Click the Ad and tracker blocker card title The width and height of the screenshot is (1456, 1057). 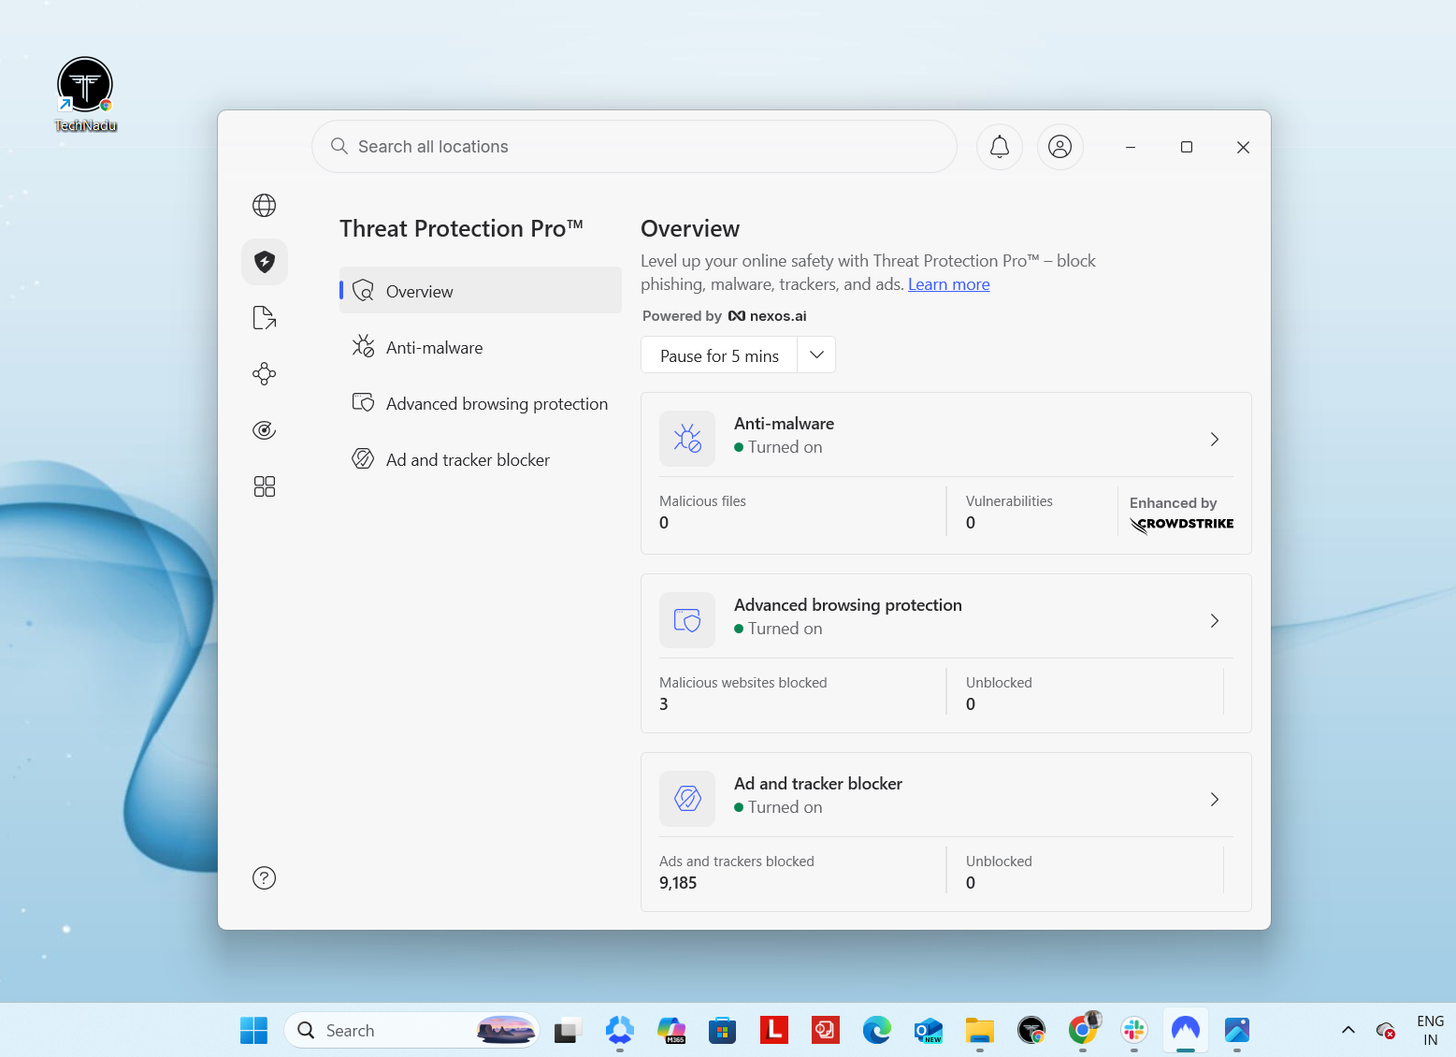(818, 784)
